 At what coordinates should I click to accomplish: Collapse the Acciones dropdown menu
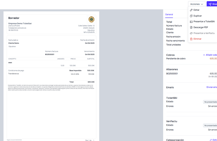[197, 4]
